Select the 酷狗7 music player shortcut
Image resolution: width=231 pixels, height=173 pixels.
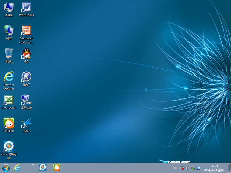coord(26,77)
